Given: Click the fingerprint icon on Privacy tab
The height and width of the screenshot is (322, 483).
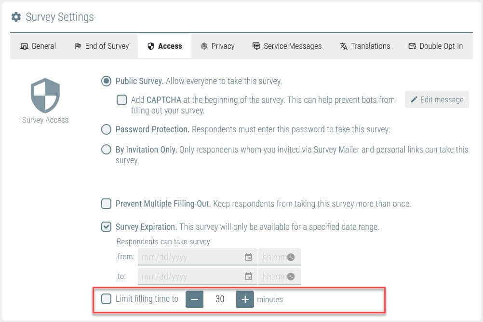Looking at the screenshot, I should tap(204, 46).
